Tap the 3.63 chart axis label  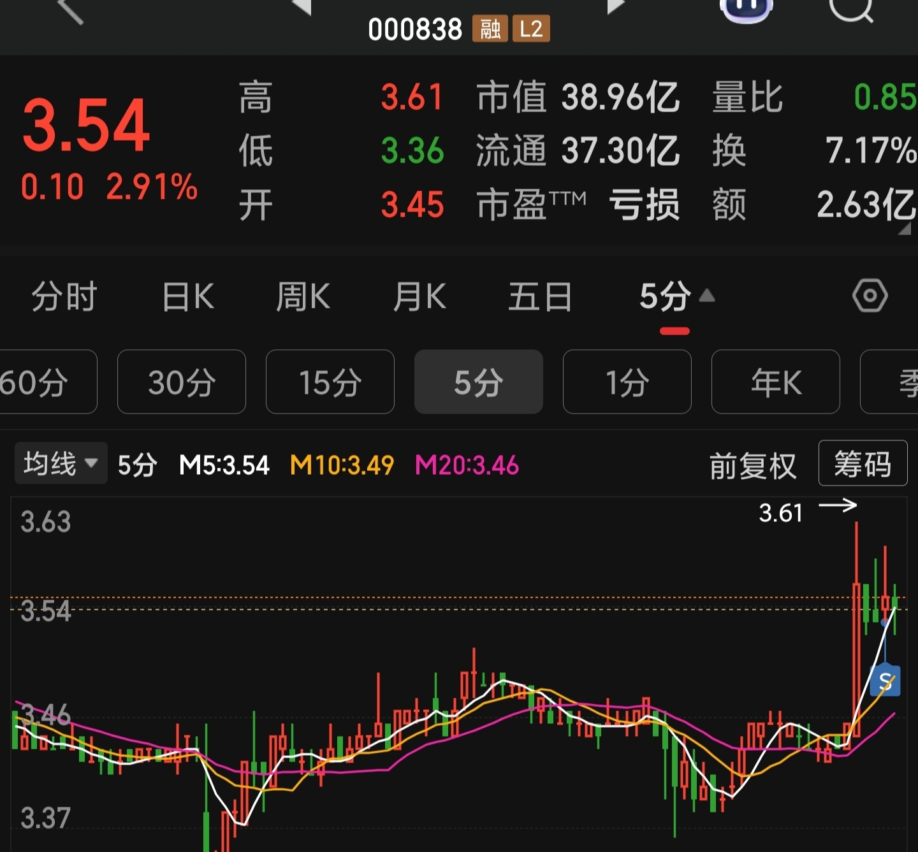point(45,521)
